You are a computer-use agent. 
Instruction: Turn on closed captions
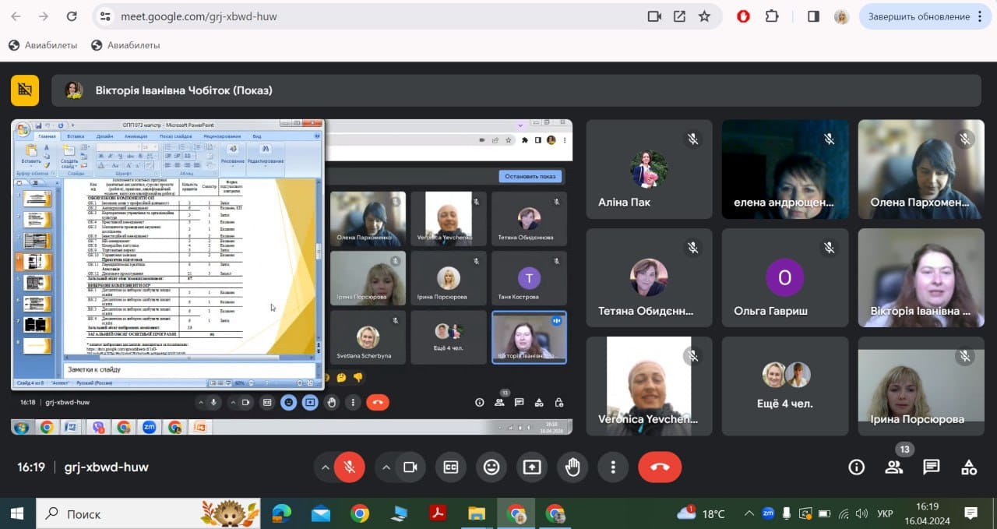[451, 467]
